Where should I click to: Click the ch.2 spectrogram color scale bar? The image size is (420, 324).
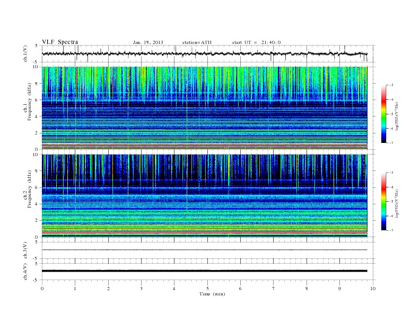tap(384, 201)
